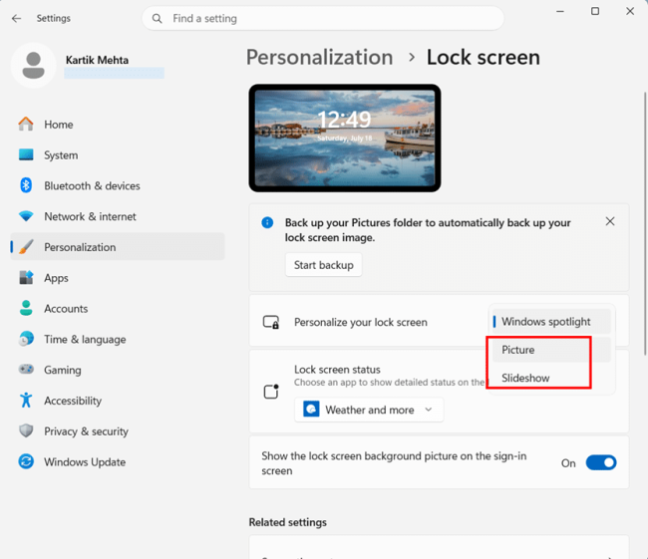Click the Personalization paintbrush icon
The image size is (648, 559).
[26, 247]
